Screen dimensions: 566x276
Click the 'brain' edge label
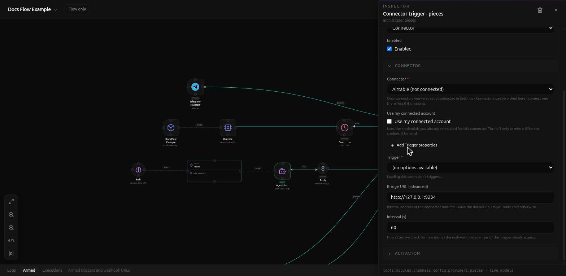pos(166,167)
